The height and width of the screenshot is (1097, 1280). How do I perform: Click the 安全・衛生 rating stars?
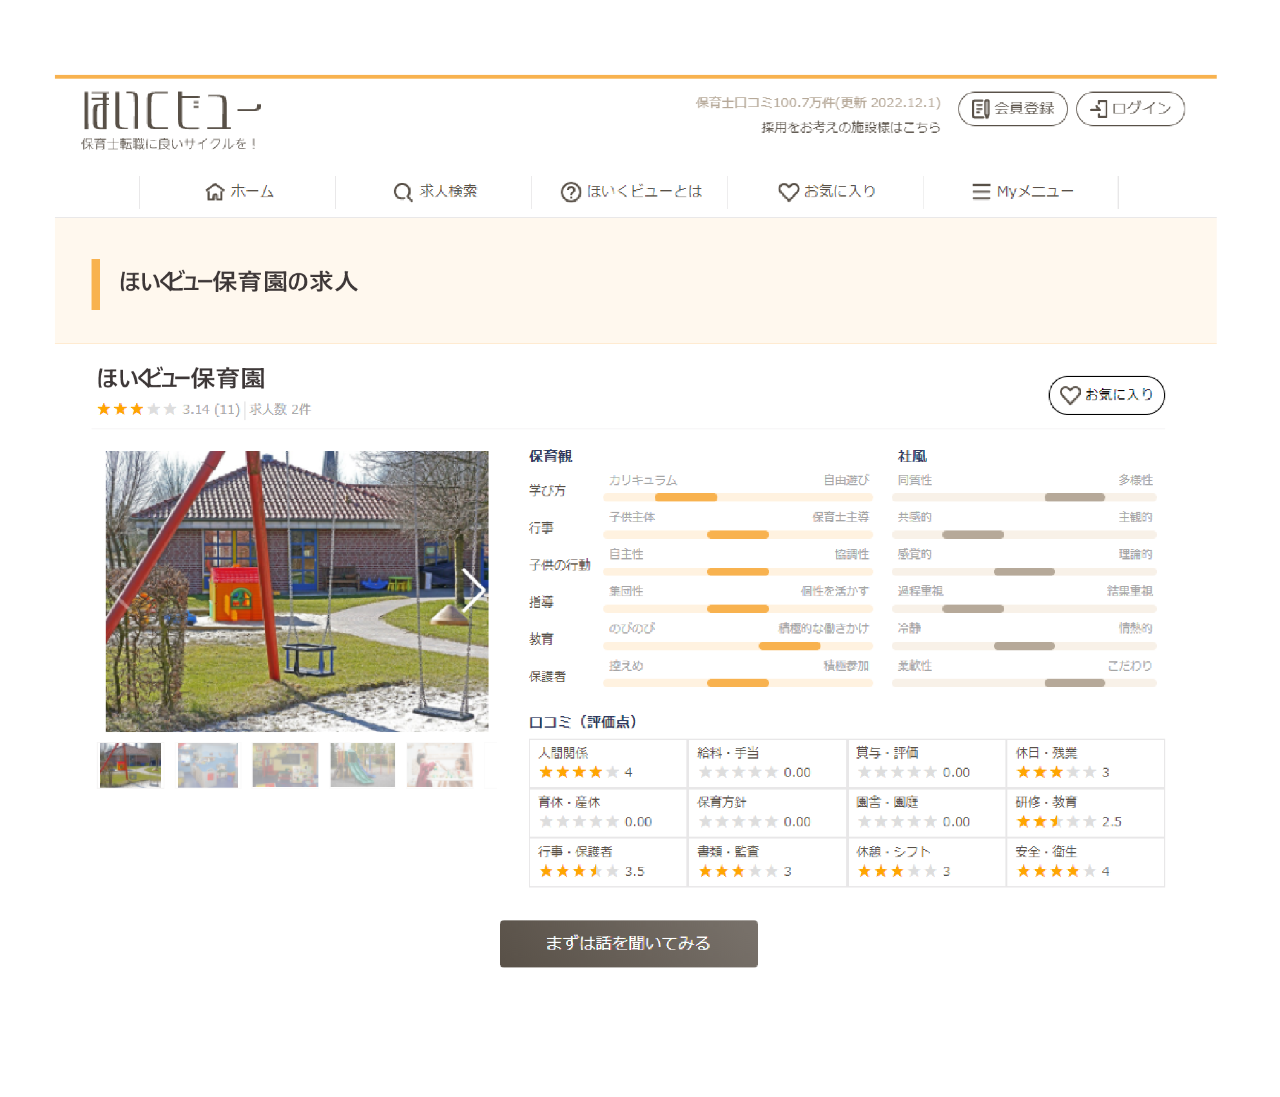1056,871
